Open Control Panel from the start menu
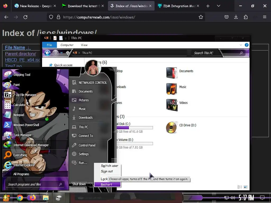The image size is (271, 203). click(87, 145)
